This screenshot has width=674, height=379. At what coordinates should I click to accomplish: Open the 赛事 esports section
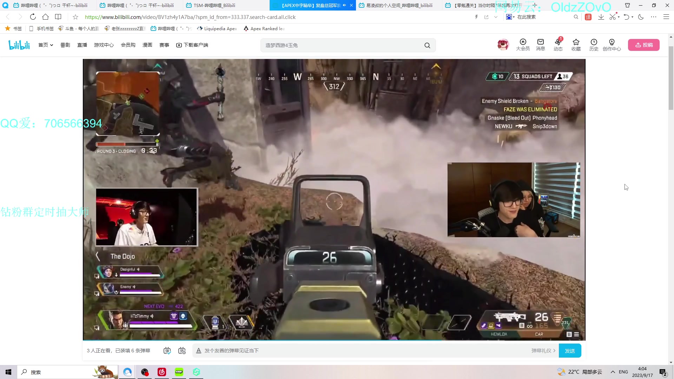(164, 45)
